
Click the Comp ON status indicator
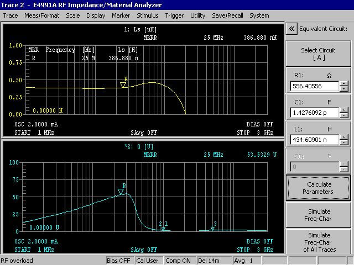pos(179,261)
